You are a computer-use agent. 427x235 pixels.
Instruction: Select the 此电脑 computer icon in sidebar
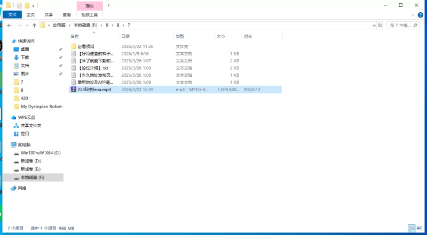tap(14, 145)
